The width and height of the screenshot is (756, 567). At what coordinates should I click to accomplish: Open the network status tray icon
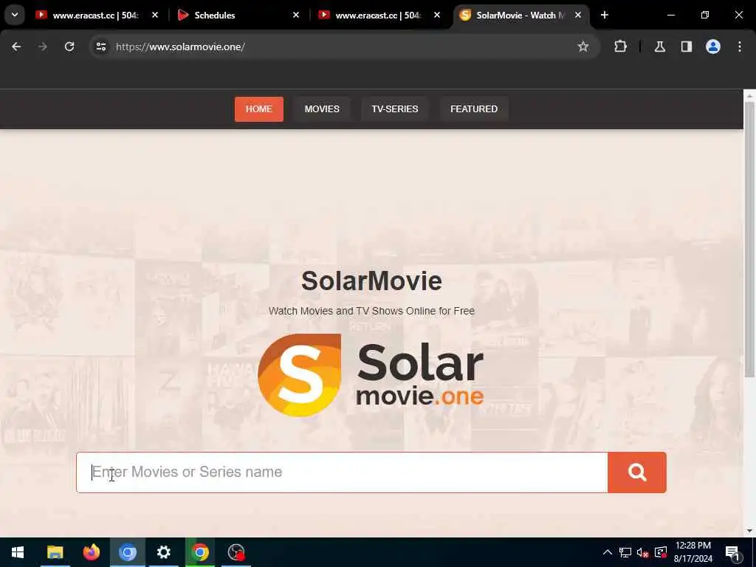pos(625,552)
